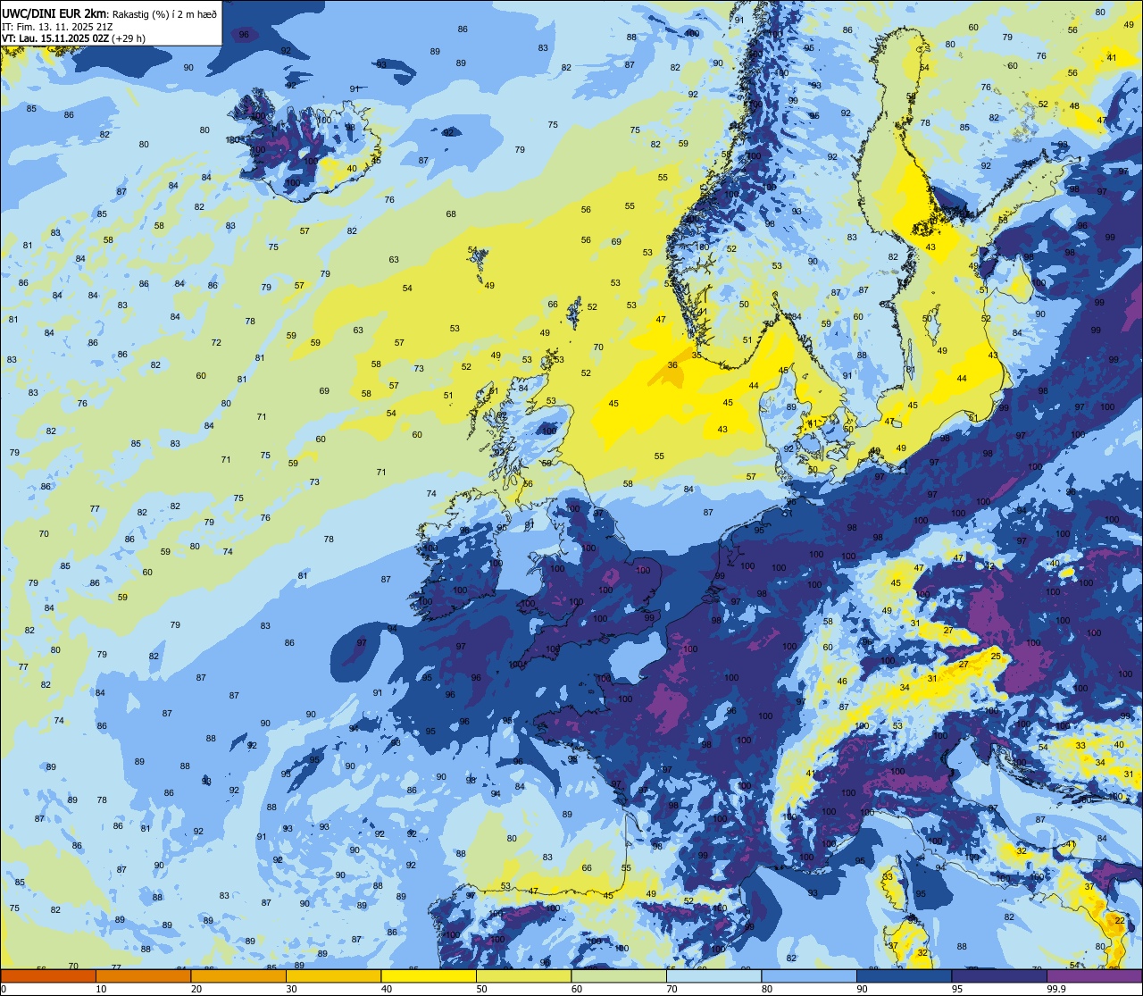Image resolution: width=1143 pixels, height=996 pixels.
Task: Click the 80–90% medium blue legend swatch
Action: click(809, 975)
